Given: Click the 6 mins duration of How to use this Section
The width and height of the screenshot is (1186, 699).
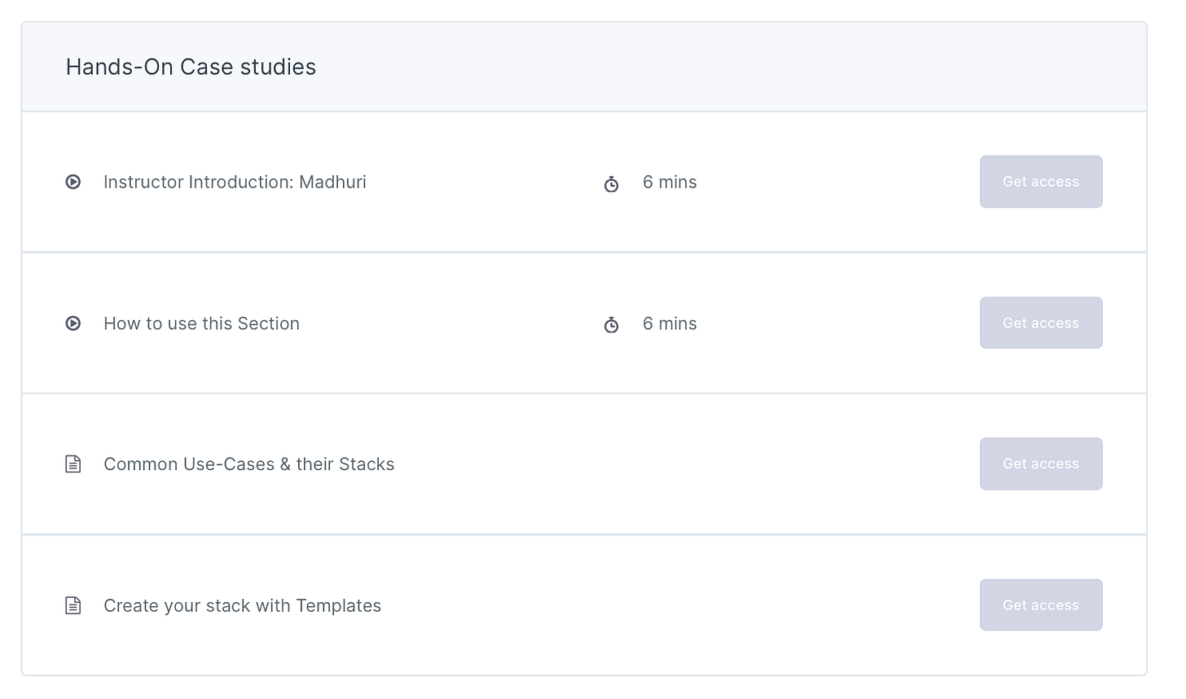Looking at the screenshot, I should [x=670, y=323].
